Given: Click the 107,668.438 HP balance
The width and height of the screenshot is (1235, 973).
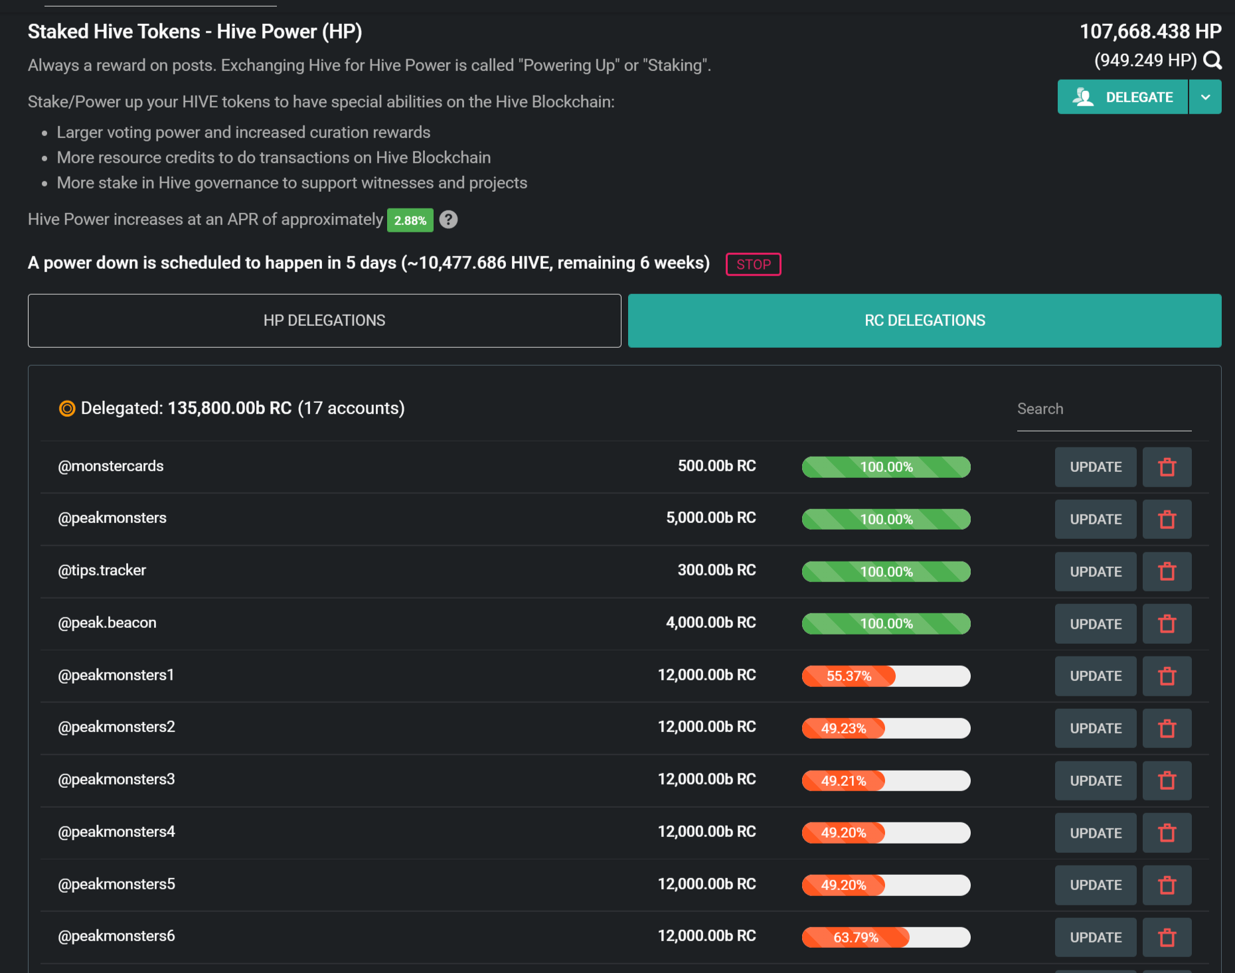Looking at the screenshot, I should point(1151,31).
